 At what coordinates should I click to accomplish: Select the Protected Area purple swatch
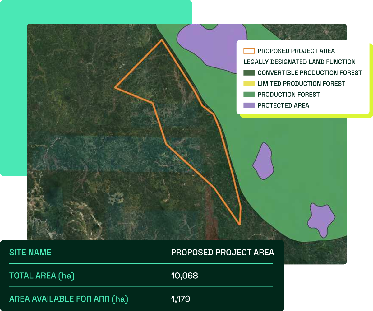coord(249,105)
